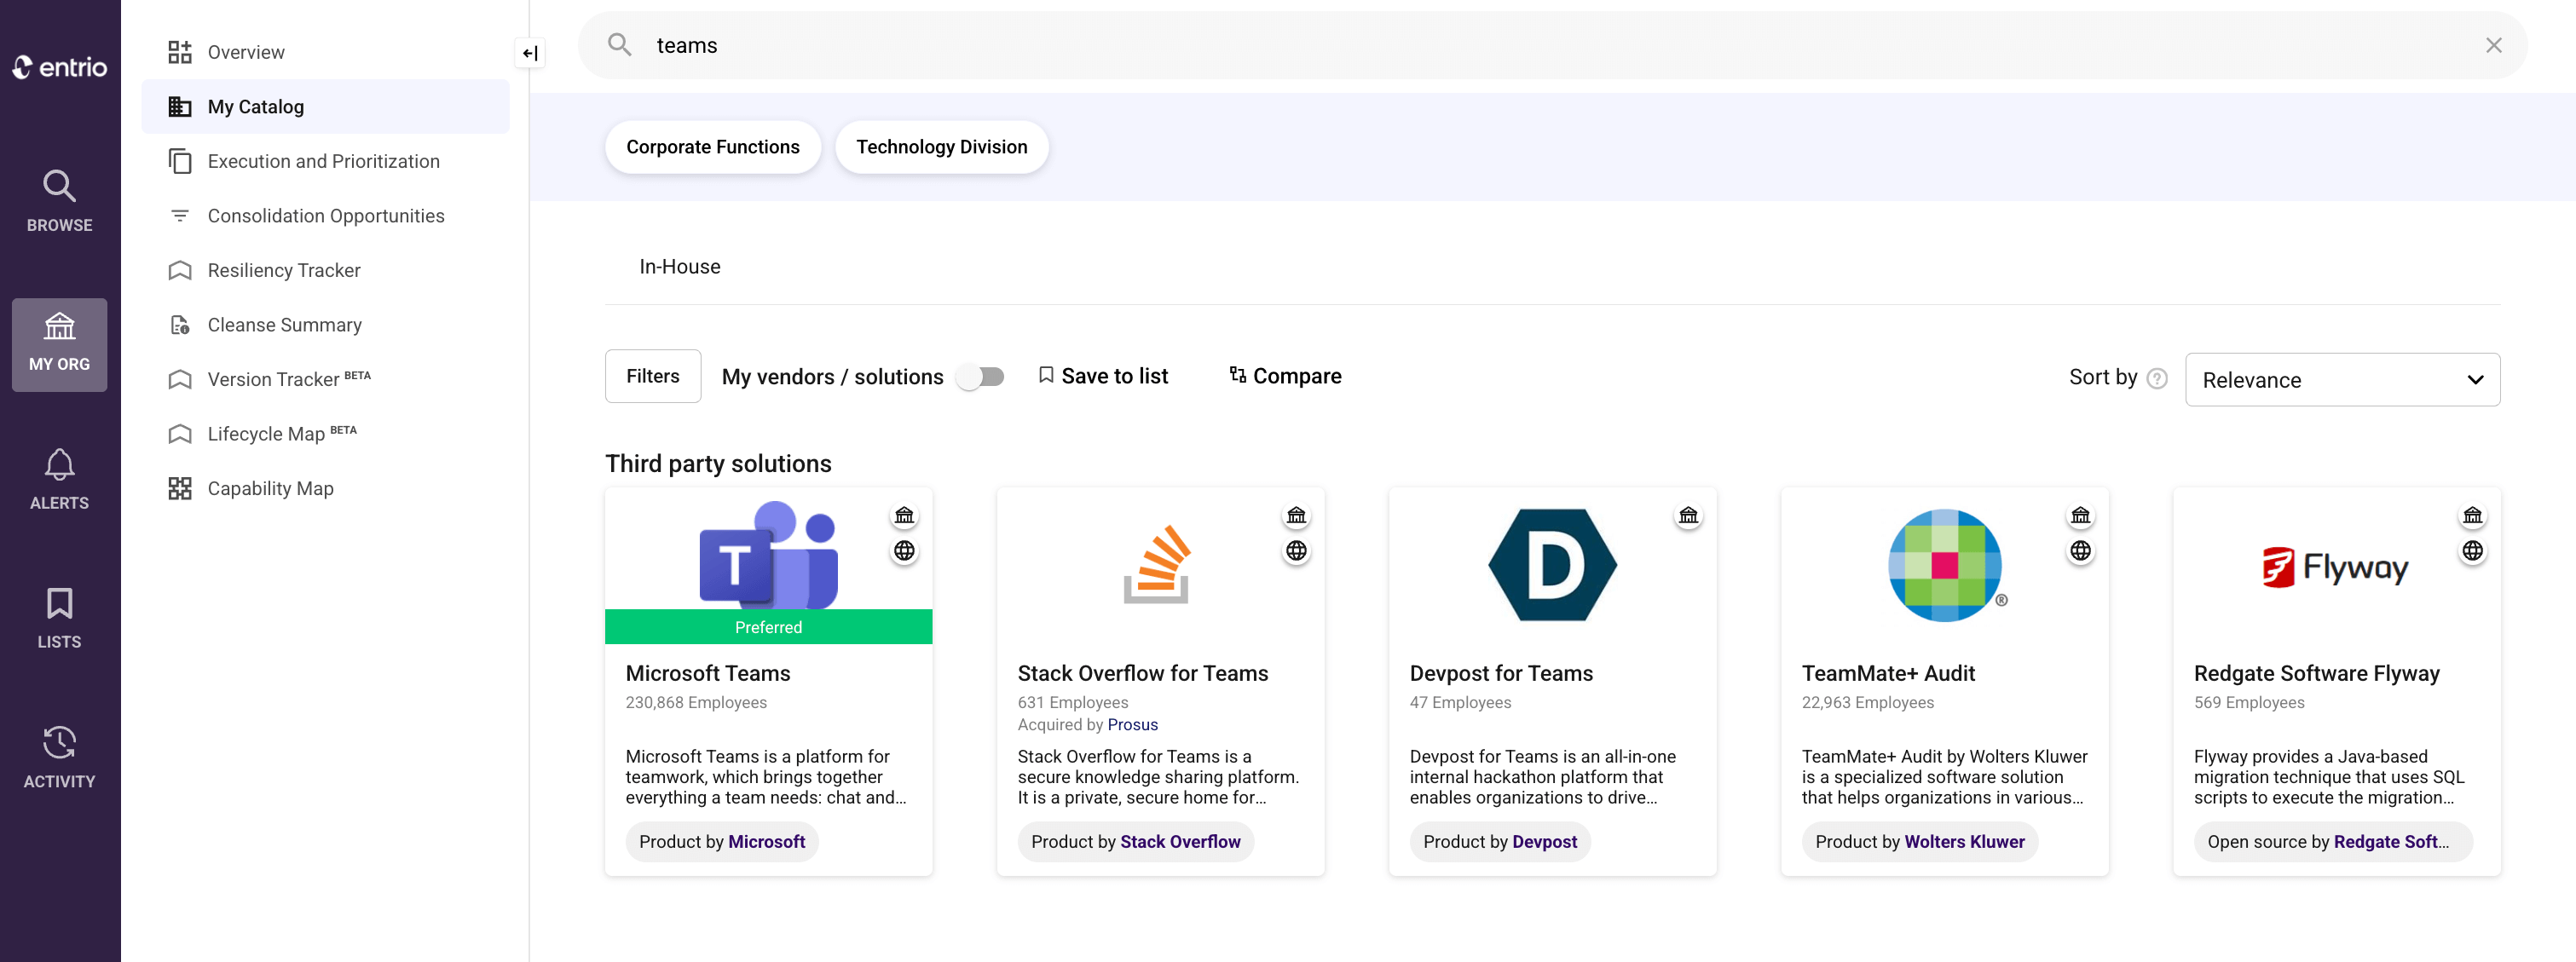Viewport: 2576px width, 962px height.
Task: Open the Sort by Relevance dropdown
Action: pyautogui.click(x=2342, y=380)
